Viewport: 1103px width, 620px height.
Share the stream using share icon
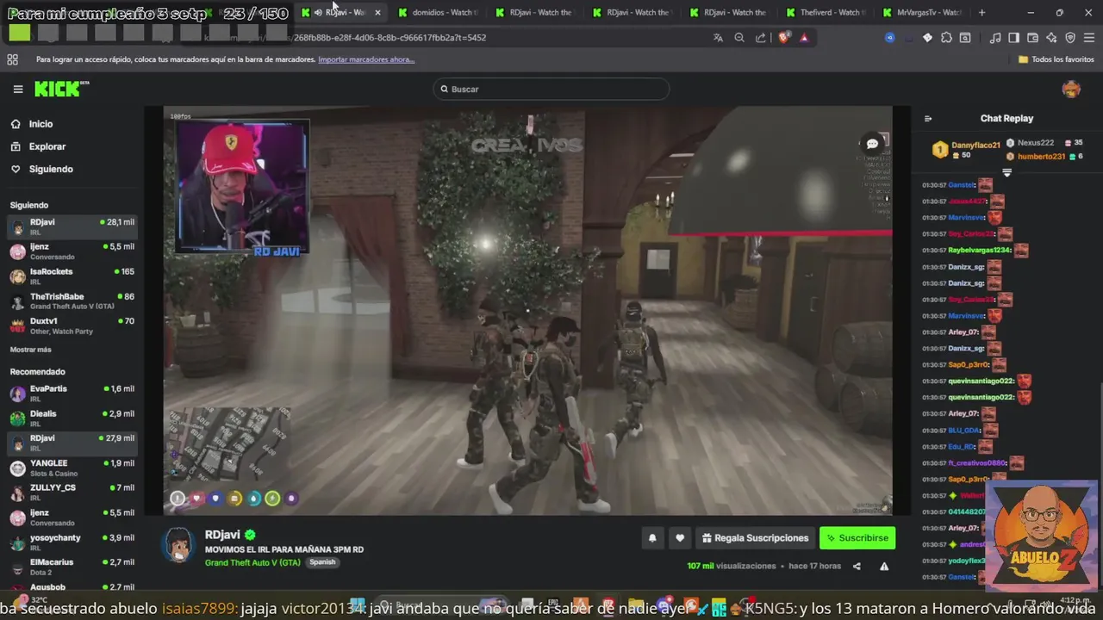click(857, 567)
